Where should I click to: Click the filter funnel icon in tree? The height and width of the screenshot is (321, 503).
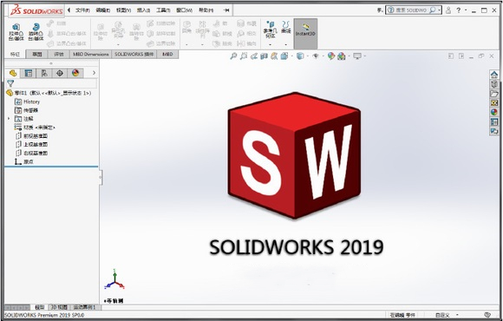(x=10, y=83)
